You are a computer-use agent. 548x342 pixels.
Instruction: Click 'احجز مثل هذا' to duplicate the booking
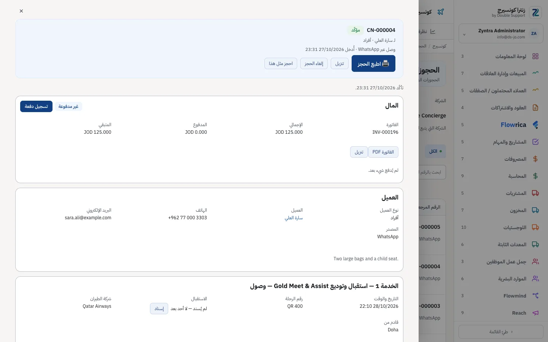pyautogui.click(x=281, y=63)
